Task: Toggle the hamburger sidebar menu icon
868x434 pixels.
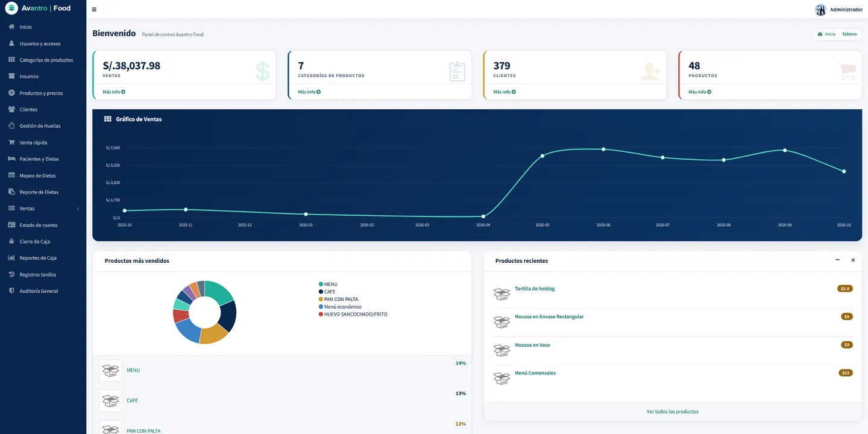Action: [94, 10]
